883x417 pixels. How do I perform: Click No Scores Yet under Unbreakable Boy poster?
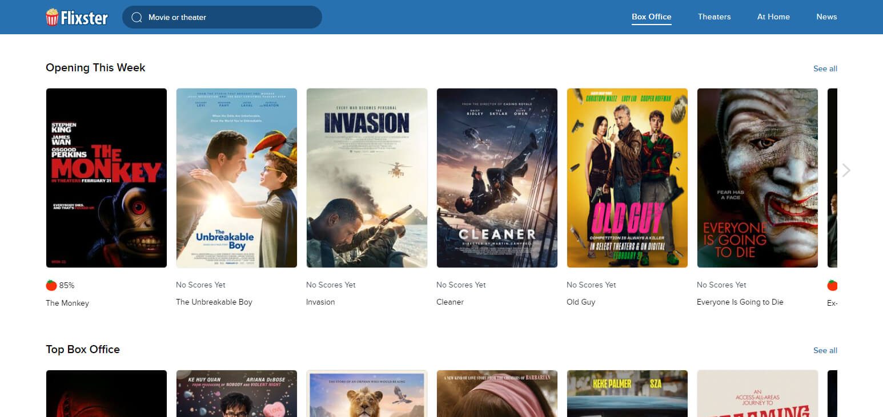click(x=200, y=285)
